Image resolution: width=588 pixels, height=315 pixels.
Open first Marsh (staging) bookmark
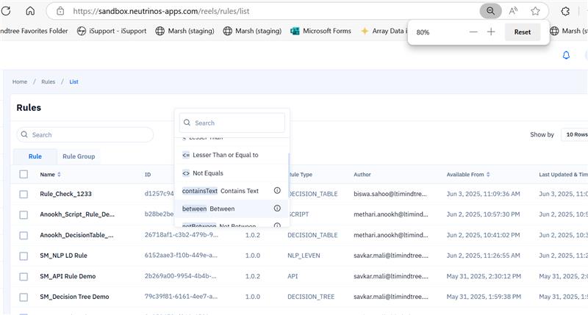(185, 31)
